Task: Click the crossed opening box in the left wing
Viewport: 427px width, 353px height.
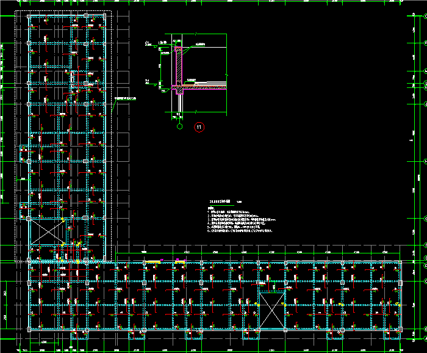Action: click(x=48, y=232)
